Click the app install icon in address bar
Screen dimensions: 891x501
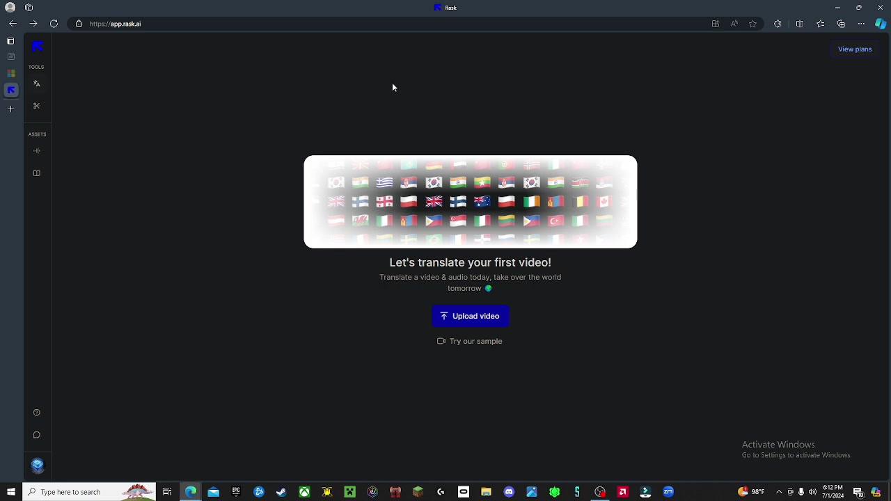coord(715,24)
